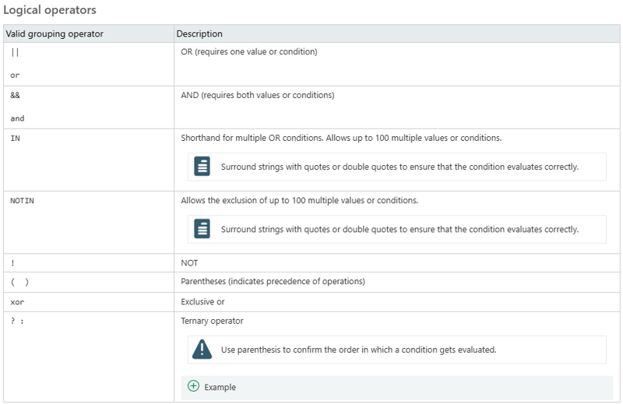
Task: Click the && operator code text
Action: pyautogui.click(x=15, y=95)
